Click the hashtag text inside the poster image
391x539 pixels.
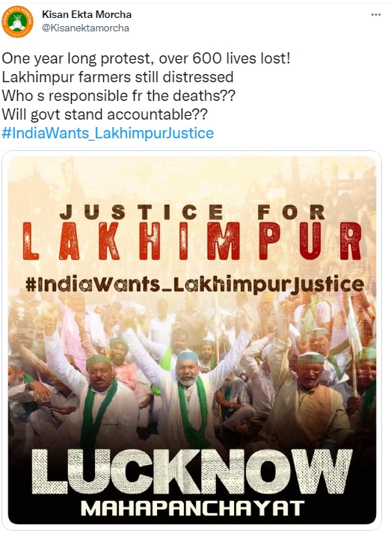(x=194, y=285)
